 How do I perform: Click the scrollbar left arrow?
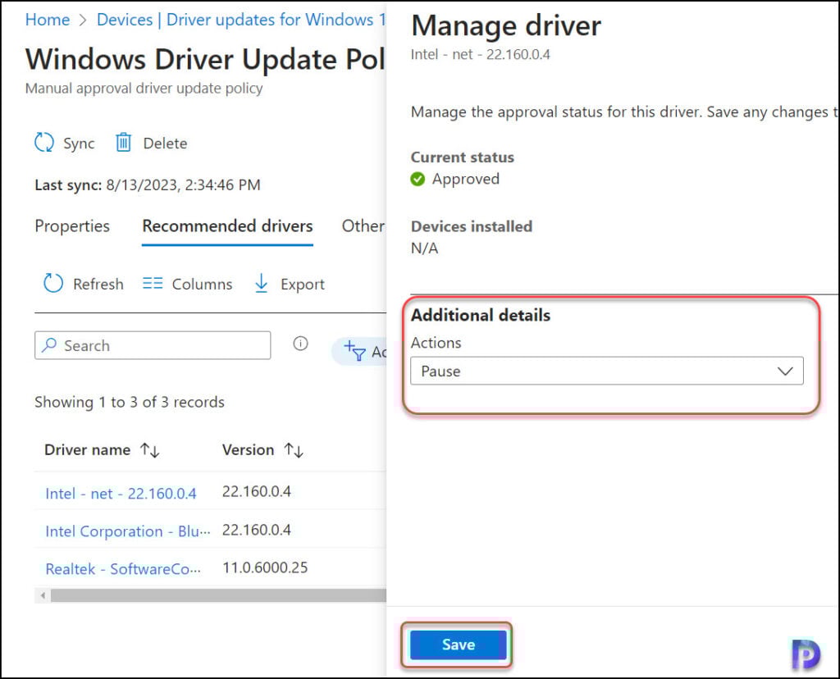coord(43,595)
